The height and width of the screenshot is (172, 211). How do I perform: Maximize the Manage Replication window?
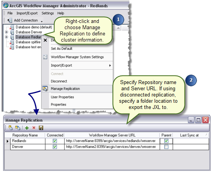pyautogui.click(x=198, y=120)
